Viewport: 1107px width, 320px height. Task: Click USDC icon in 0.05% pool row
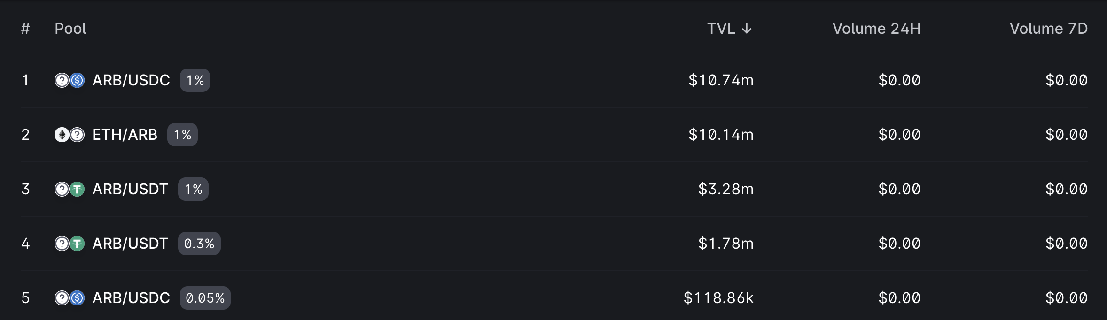click(78, 298)
